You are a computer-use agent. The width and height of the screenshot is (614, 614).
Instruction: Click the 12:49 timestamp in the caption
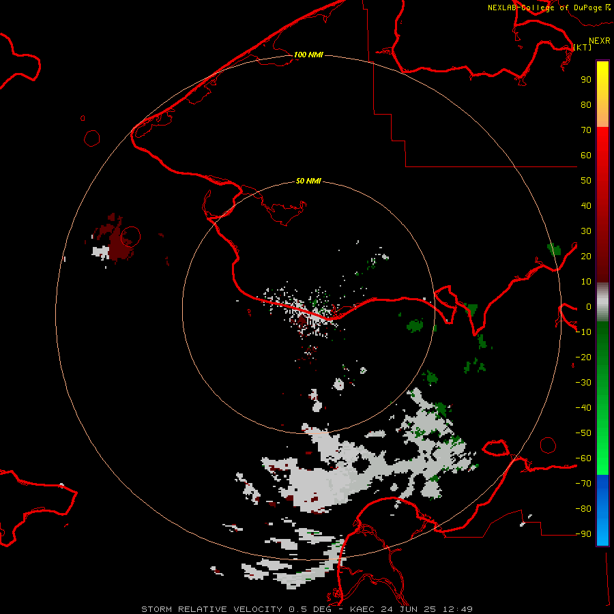click(x=458, y=609)
